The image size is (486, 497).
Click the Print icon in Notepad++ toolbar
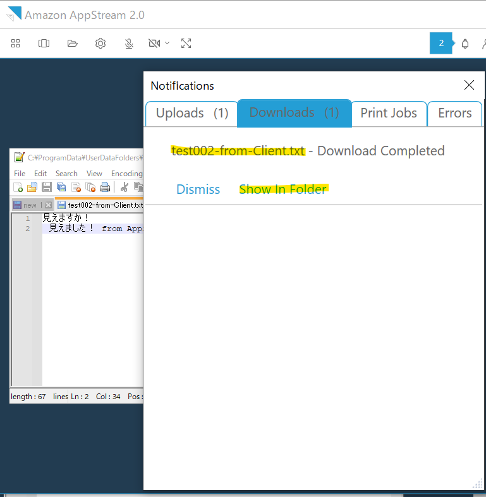coord(105,188)
